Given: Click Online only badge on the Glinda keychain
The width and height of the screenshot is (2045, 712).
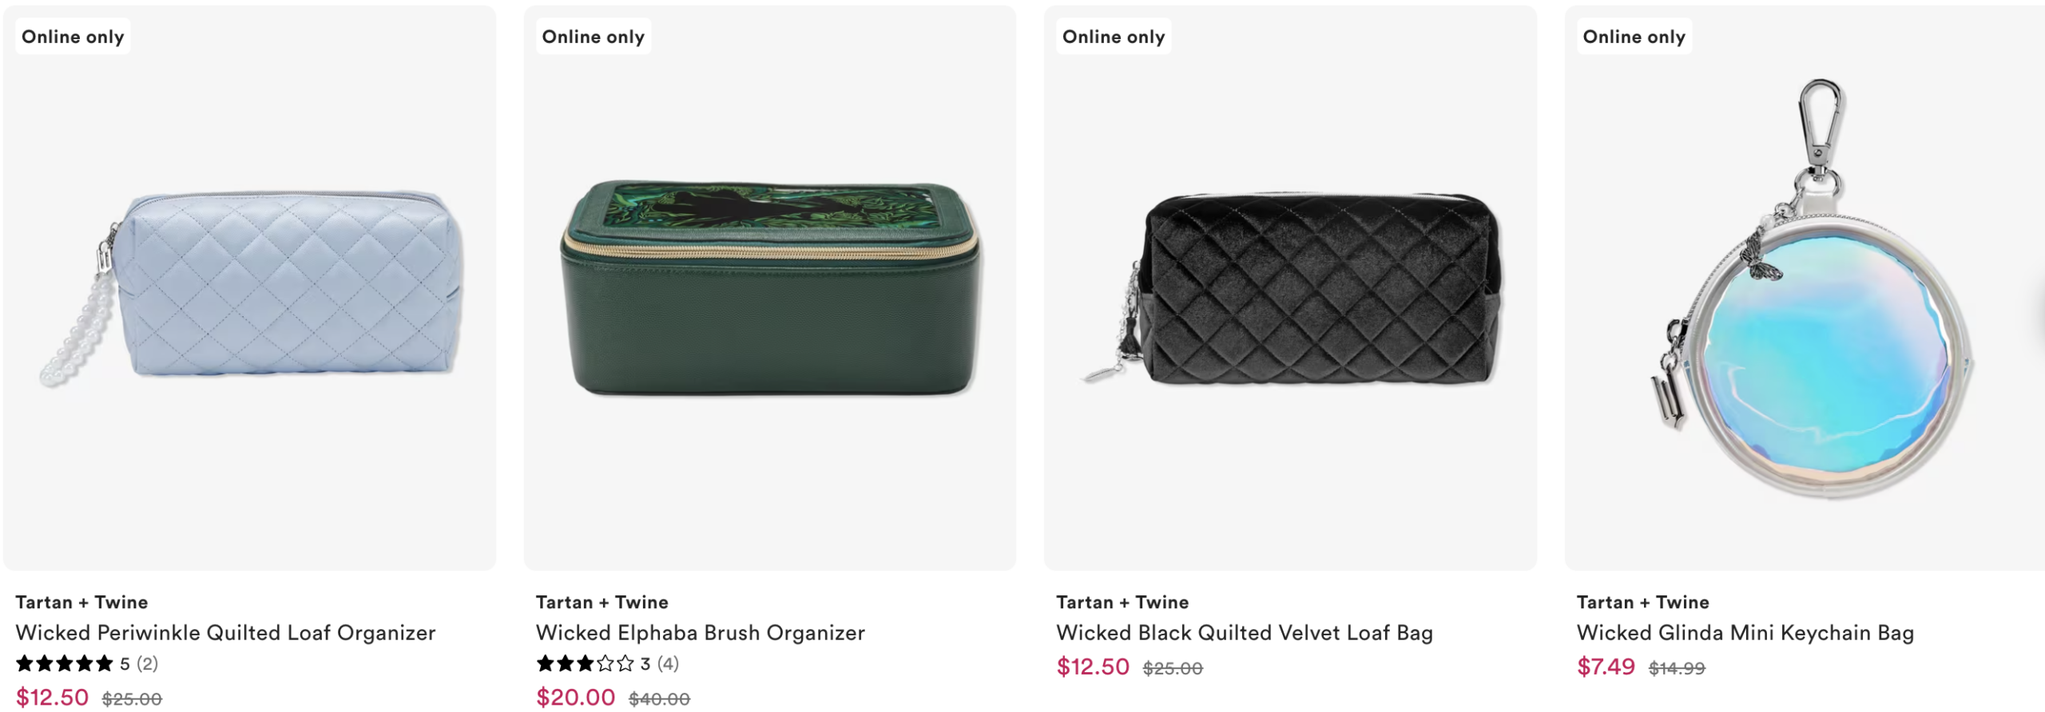Looking at the screenshot, I should coord(1634,37).
